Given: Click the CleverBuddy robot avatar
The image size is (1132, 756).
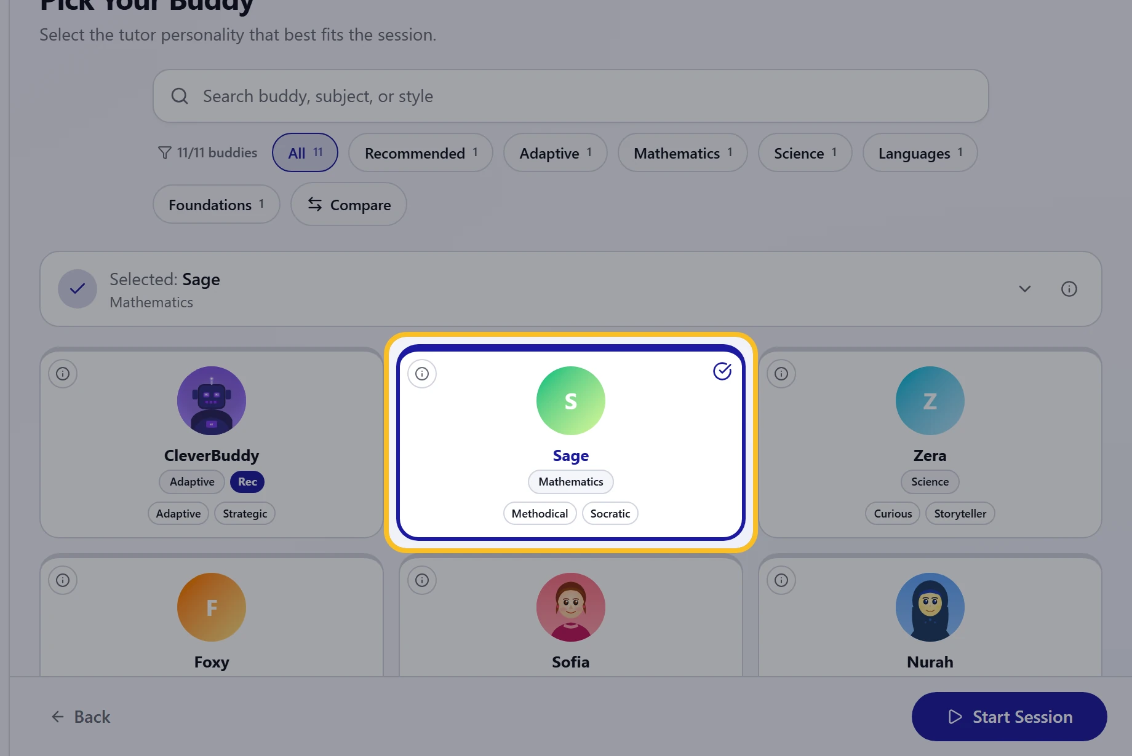Looking at the screenshot, I should click(212, 401).
